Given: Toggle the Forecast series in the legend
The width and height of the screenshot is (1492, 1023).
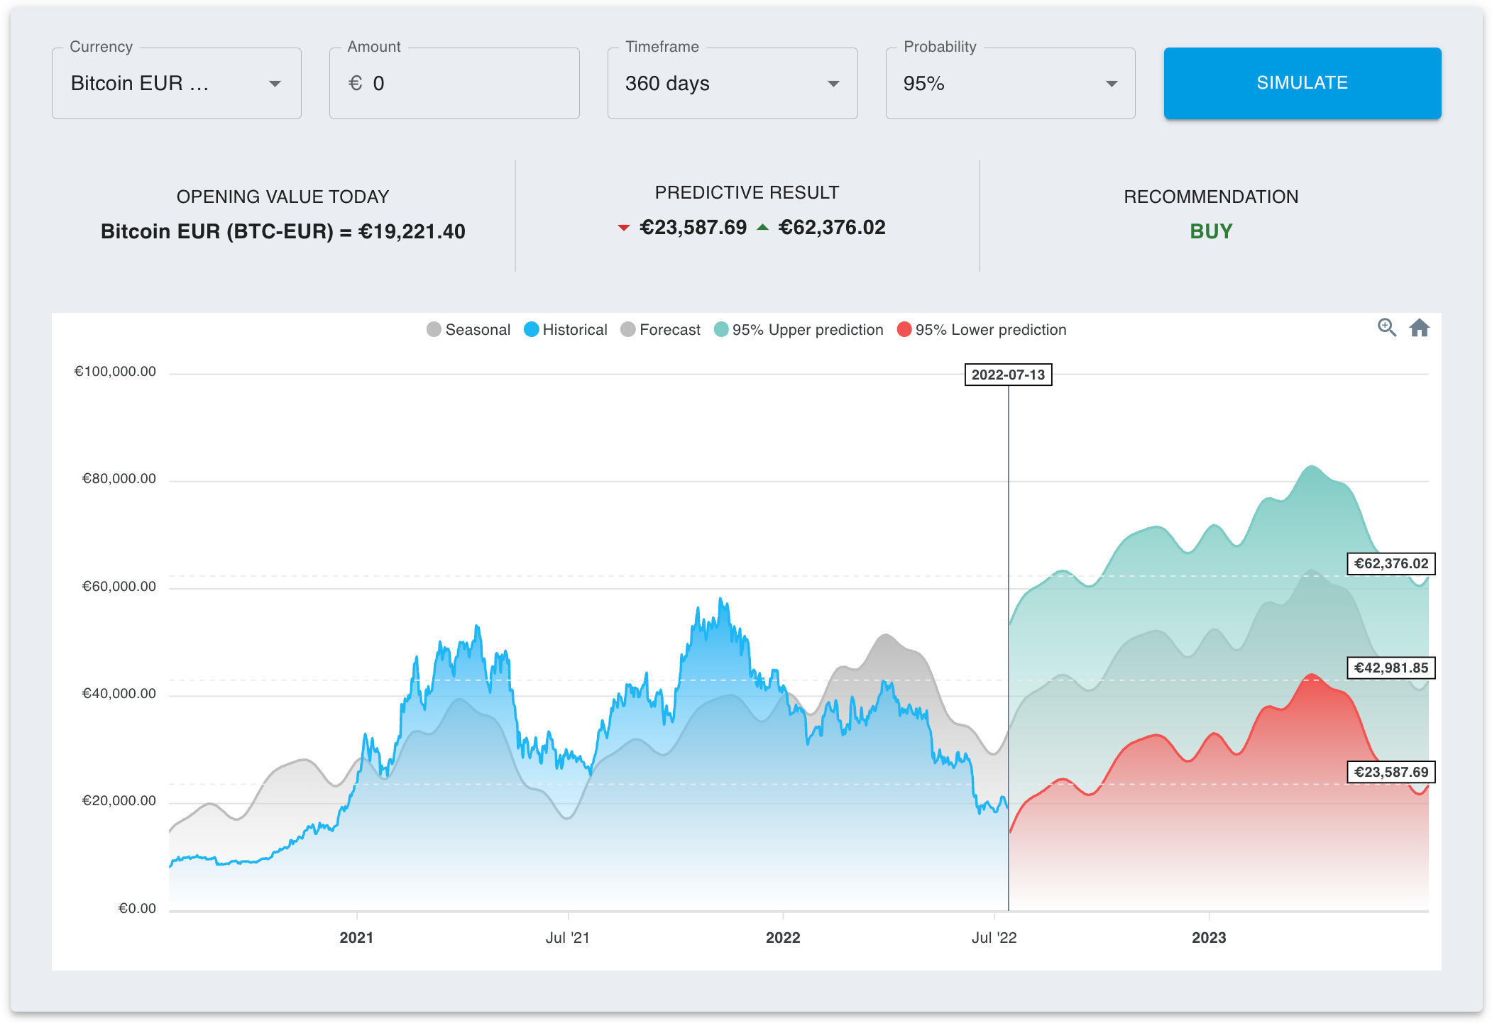Looking at the screenshot, I should tap(661, 330).
